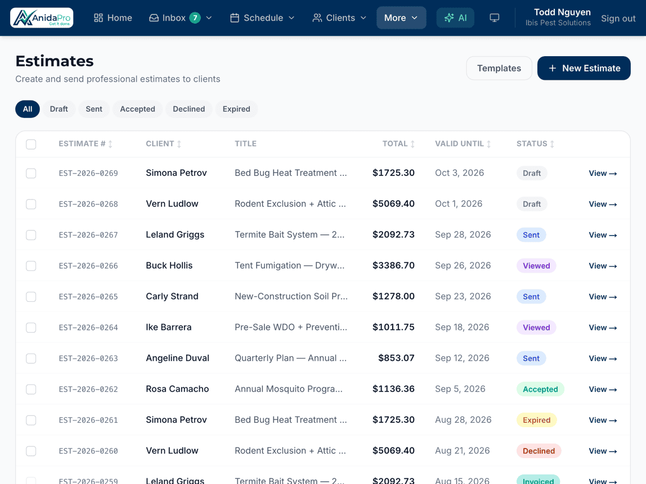646x484 pixels.
Task: Click the Sign out link
Action: click(618, 19)
